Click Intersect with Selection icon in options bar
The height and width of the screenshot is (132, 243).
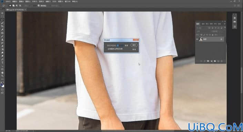[20, 6]
